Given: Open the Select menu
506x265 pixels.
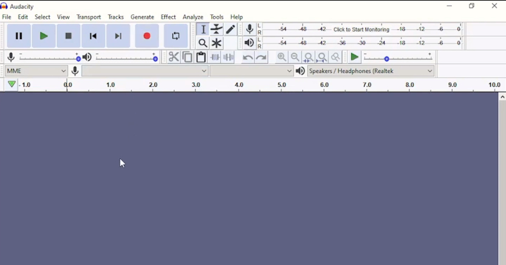Looking at the screenshot, I should (x=42, y=17).
